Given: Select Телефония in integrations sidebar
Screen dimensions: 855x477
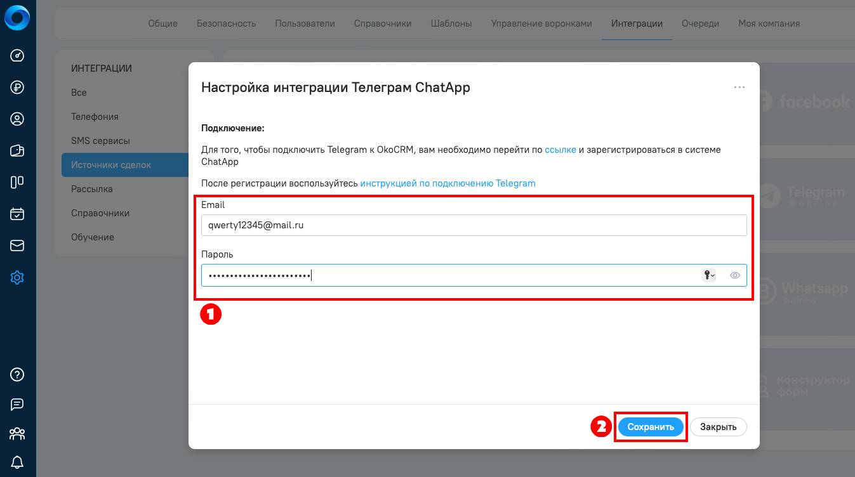Looking at the screenshot, I should coord(95,117).
